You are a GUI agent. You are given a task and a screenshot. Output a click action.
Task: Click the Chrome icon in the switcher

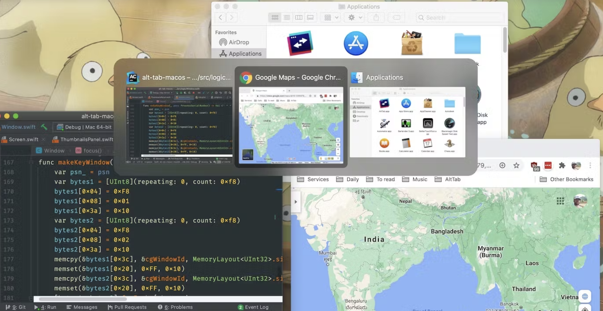click(x=246, y=78)
